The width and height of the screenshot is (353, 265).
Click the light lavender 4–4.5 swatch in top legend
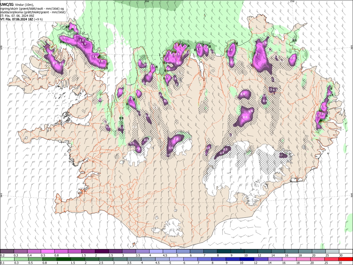pos(156,251)
